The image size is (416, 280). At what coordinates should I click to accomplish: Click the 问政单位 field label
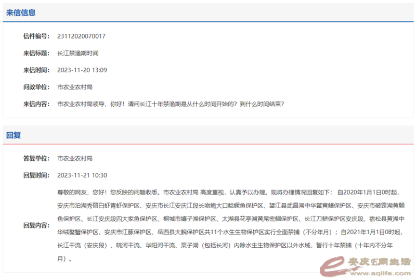[36, 87]
